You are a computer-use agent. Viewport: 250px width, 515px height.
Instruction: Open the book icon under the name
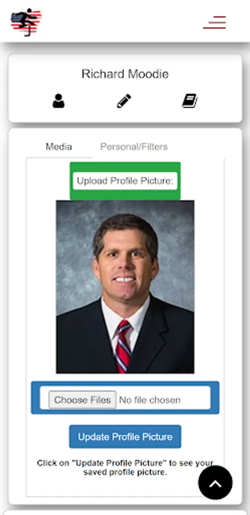click(189, 101)
